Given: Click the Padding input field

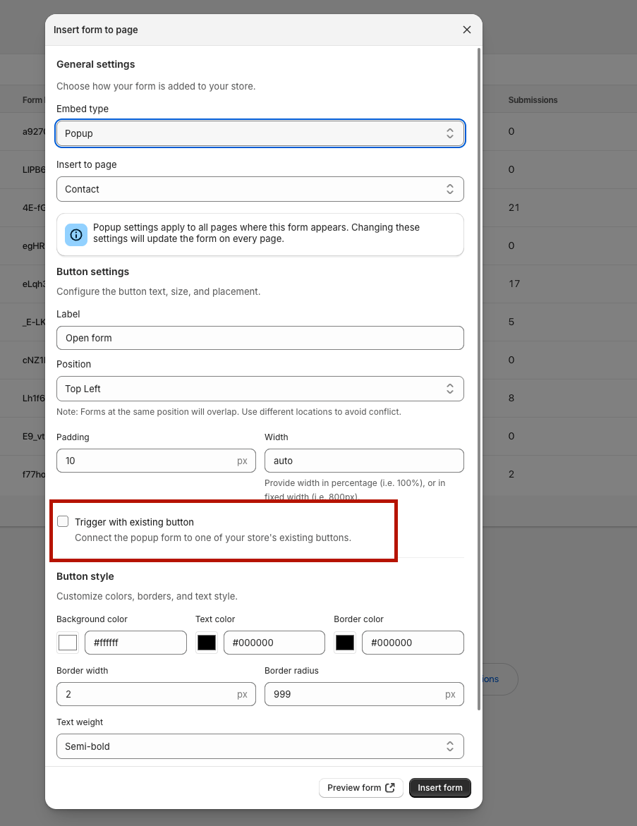Looking at the screenshot, I should 156,461.
